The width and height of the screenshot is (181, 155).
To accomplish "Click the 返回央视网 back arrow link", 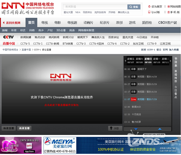I will (x=11, y=23).
